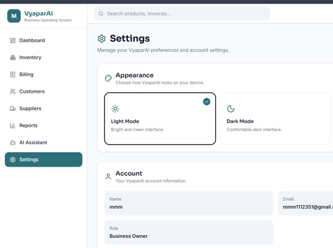The height and width of the screenshot is (248, 333).
Task: Click 'Choose how VyaparAI looks' subtitle
Action: pos(160,83)
